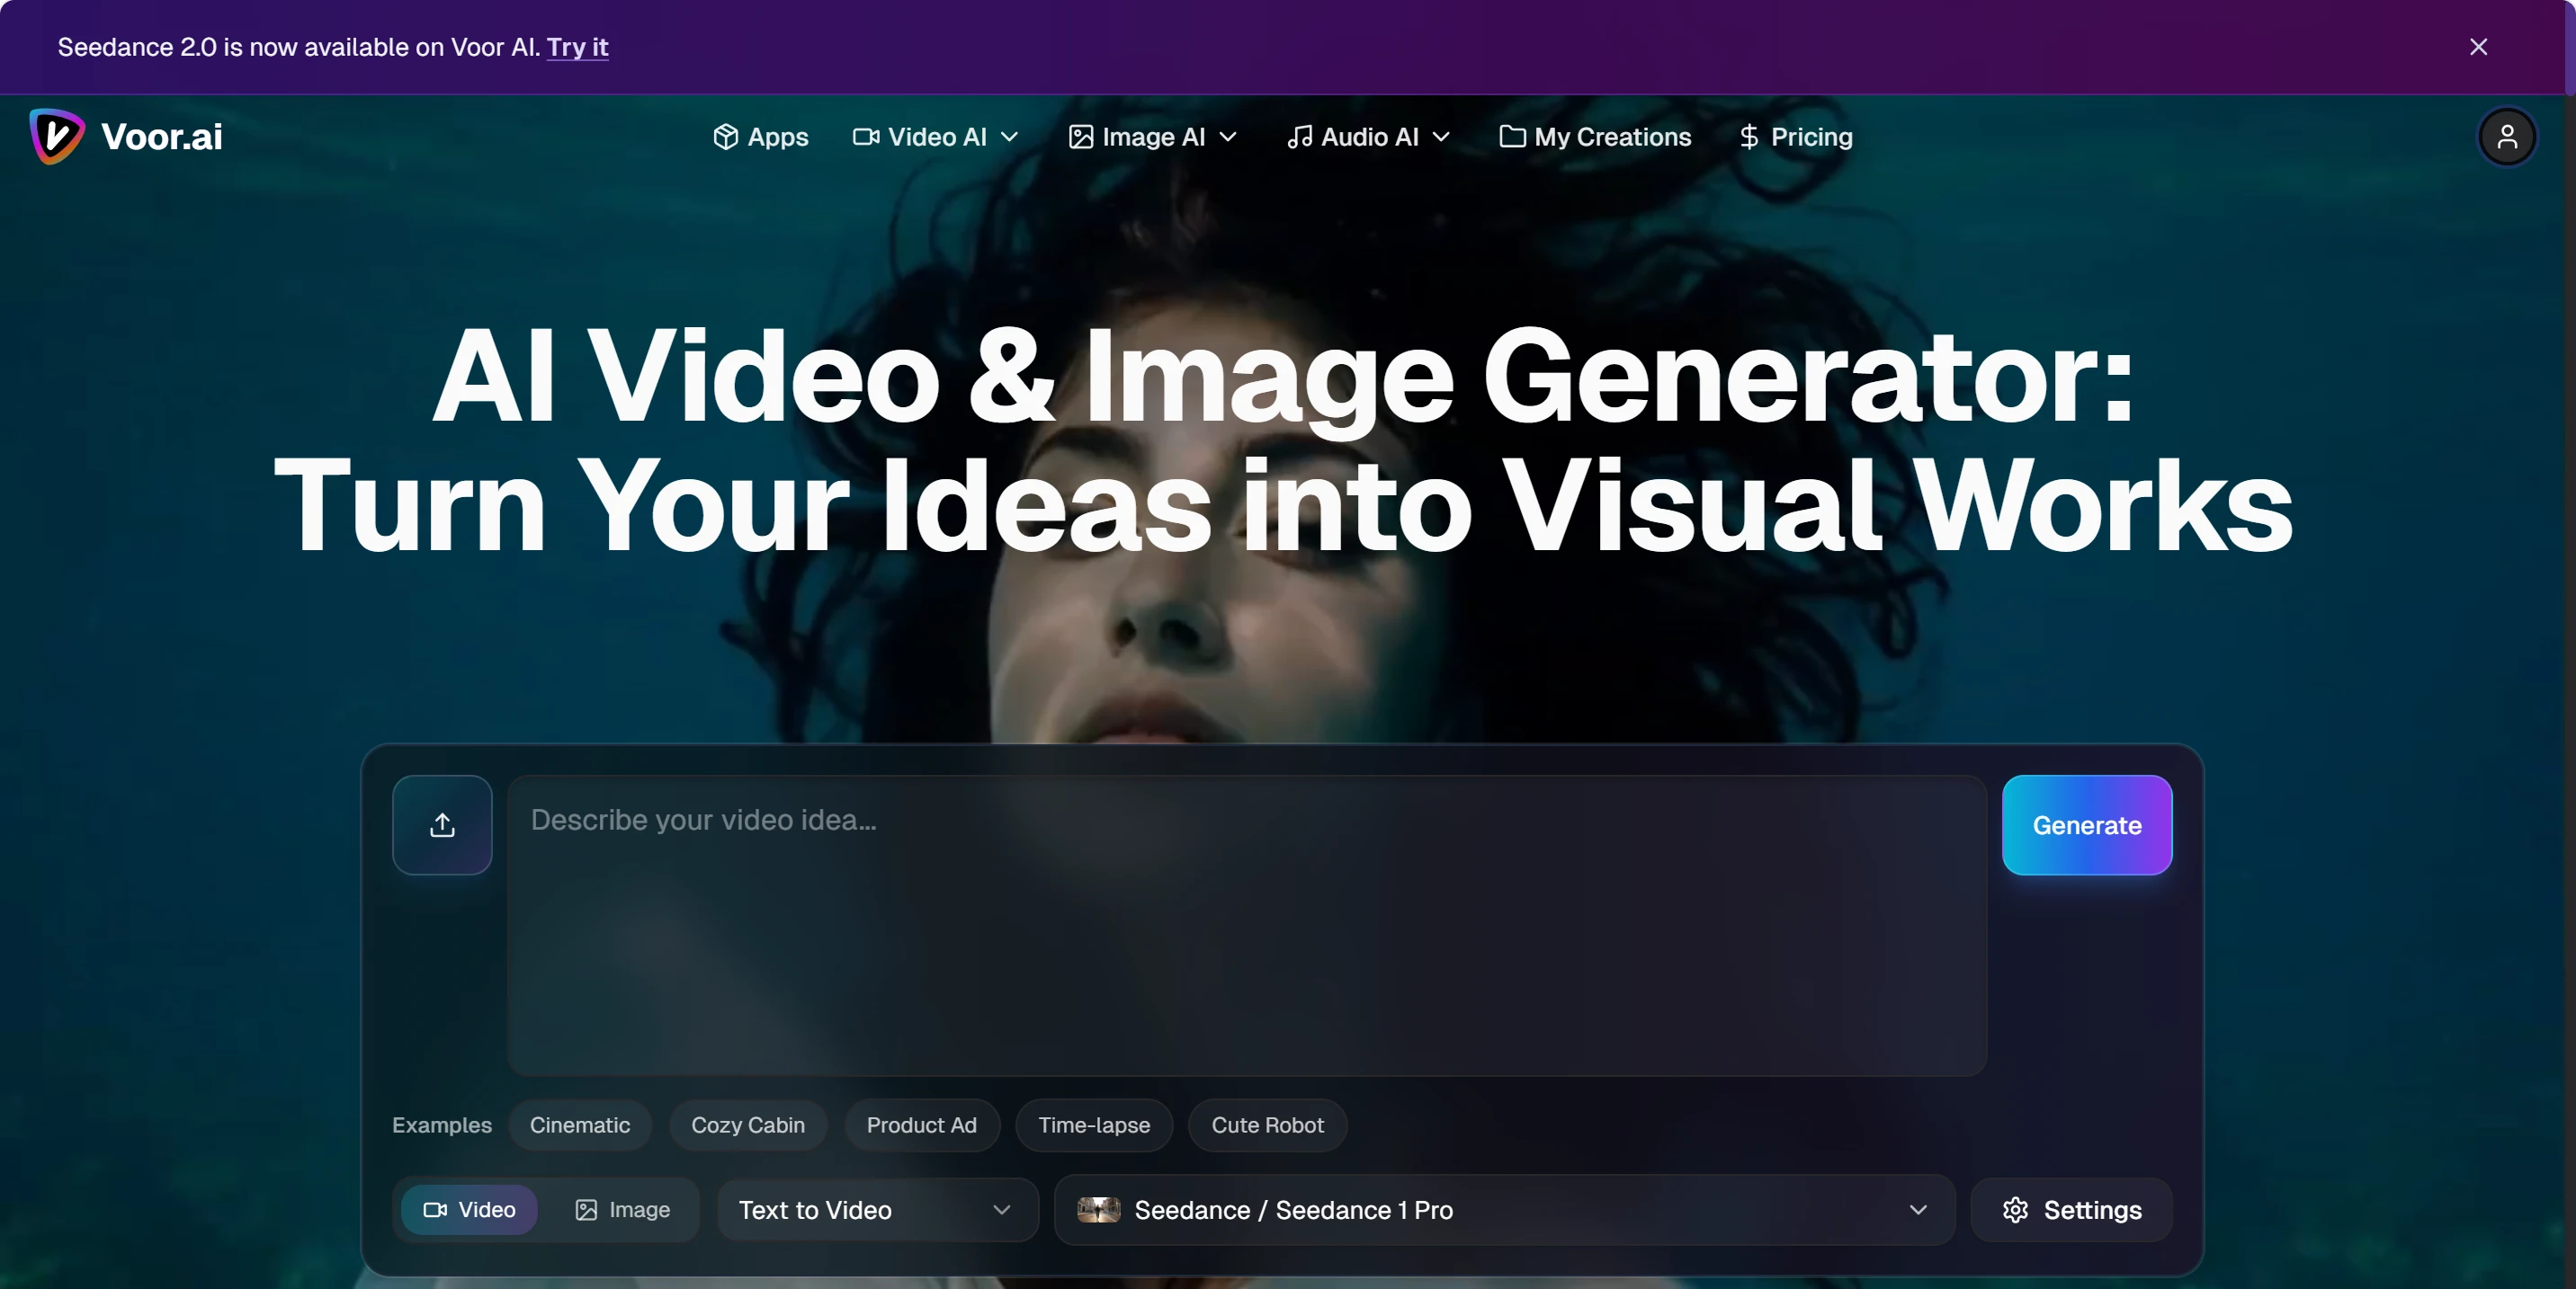Follow the Try it link
Viewport: 2576px width, 1289px height.
pos(577,47)
